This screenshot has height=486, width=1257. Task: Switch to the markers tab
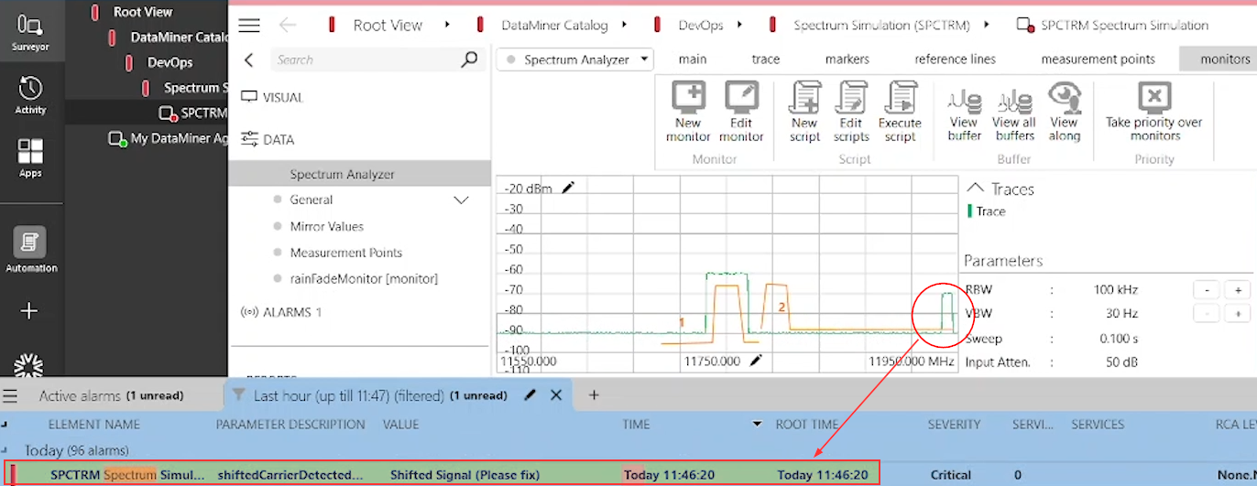(x=847, y=59)
